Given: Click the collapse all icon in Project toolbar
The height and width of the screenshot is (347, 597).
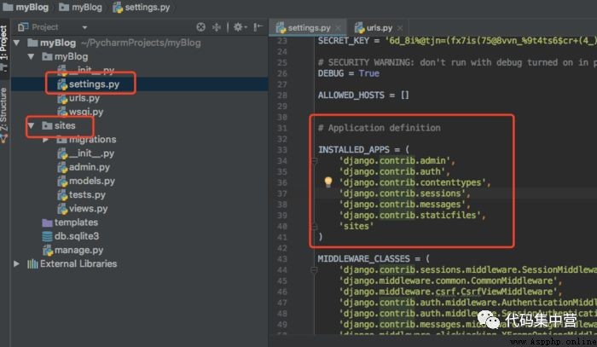Looking at the screenshot, I should click(x=217, y=27).
